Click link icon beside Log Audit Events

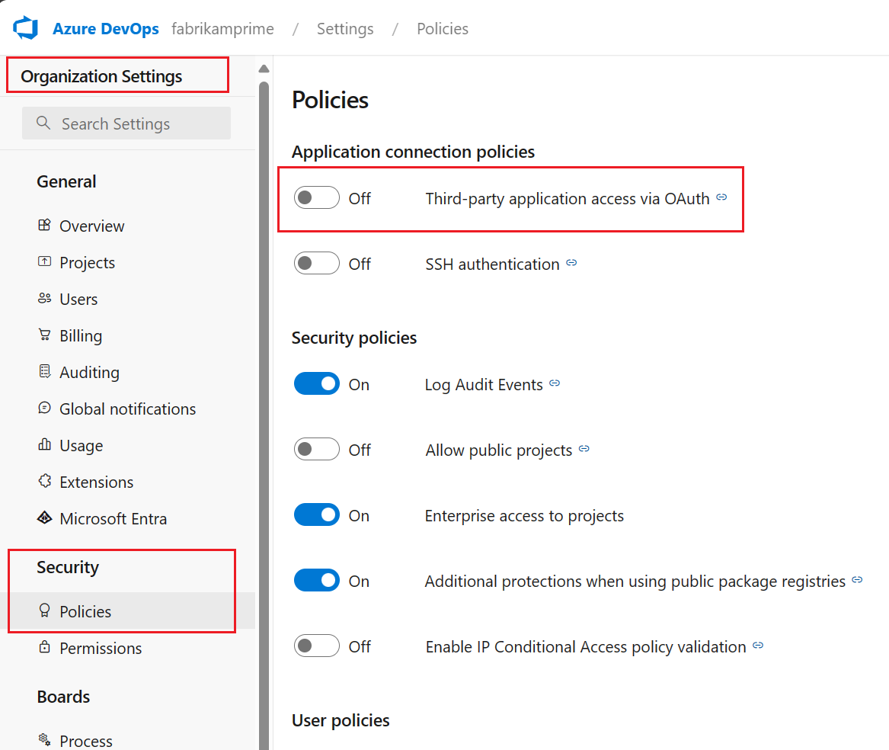point(555,383)
